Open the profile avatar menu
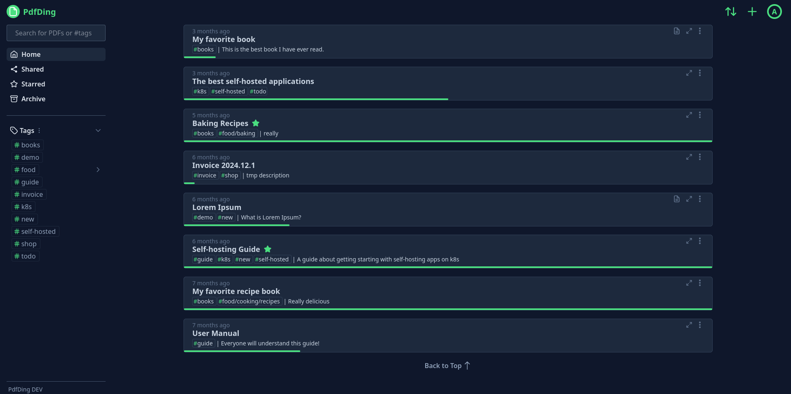Image resolution: width=791 pixels, height=394 pixels. coord(774,12)
